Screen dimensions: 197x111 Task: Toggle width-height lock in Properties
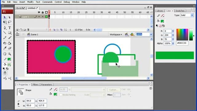pyautogui.click(x=18, y=104)
